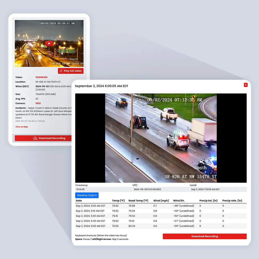Click the red play icon on the camera thumbnail
Viewport: 259px width, 259px height.
(49, 44)
